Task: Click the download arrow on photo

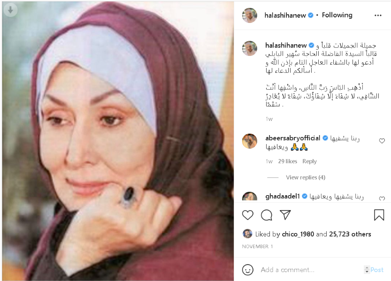Action: pos(10,10)
